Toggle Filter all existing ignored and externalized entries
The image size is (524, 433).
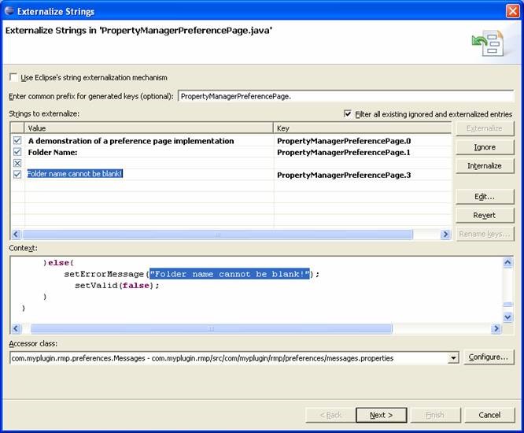(348, 113)
